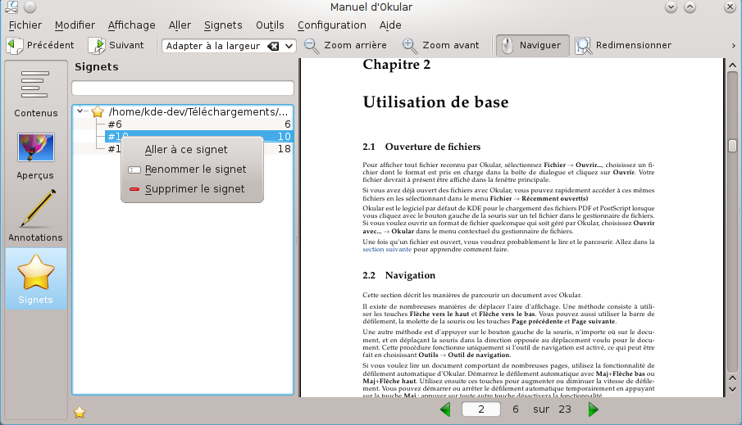Clear the zoom combo box text
The height and width of the screenshot is (425, 742).
point(273,46)
